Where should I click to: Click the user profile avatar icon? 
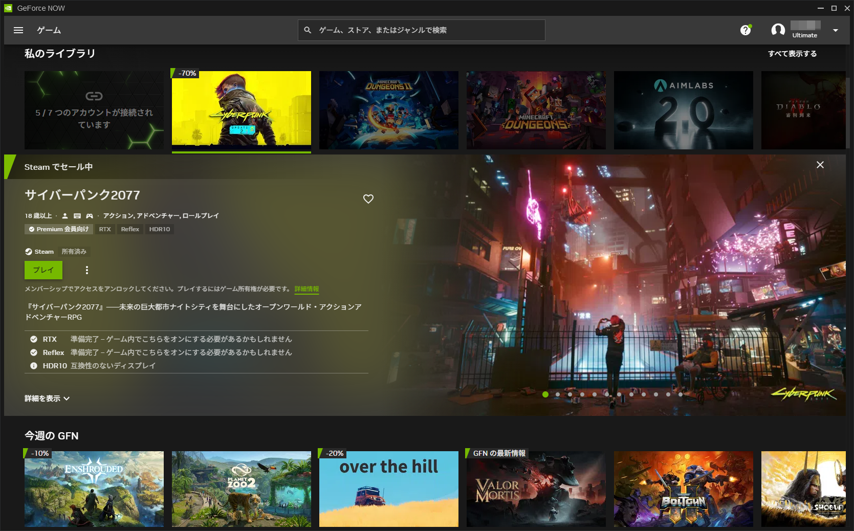(778, 30)
